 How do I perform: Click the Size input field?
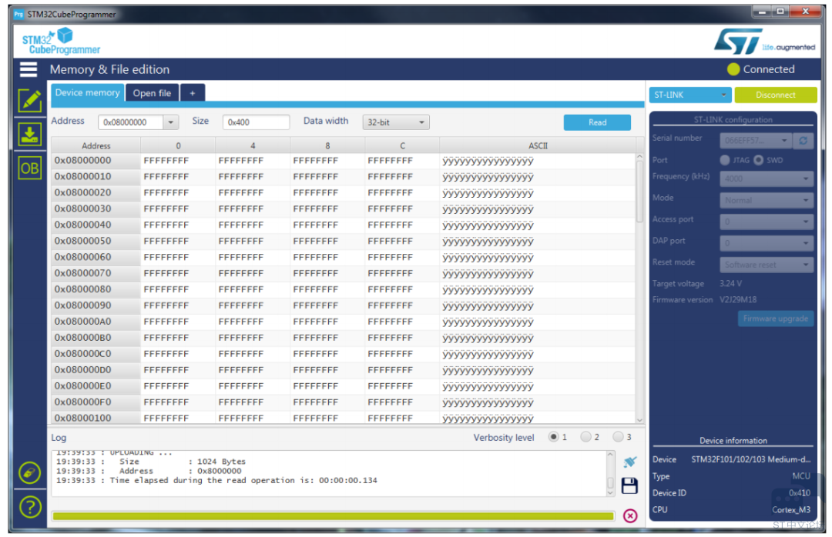pos(256,122)
